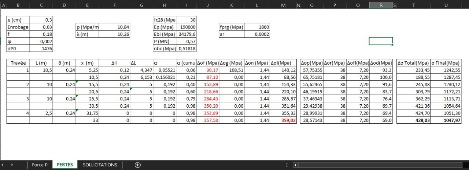Viewport: 469px width, 170px height.
Task: Select column R header
Action: [381, 5]
